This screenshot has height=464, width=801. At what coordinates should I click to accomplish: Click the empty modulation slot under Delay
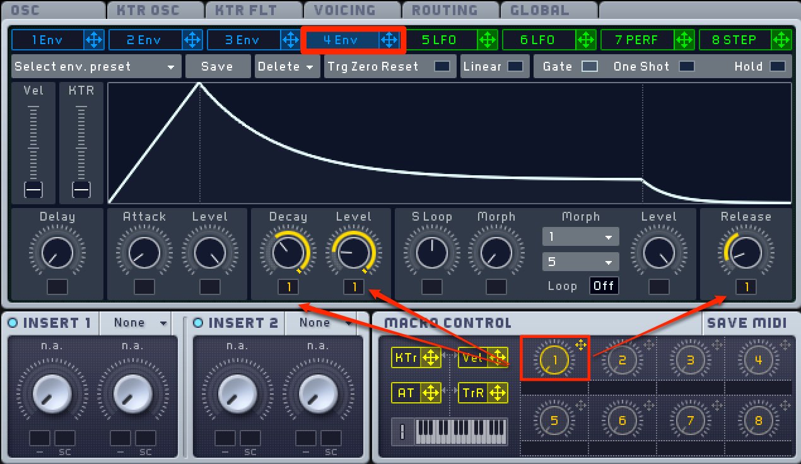[x=57, y=287]
